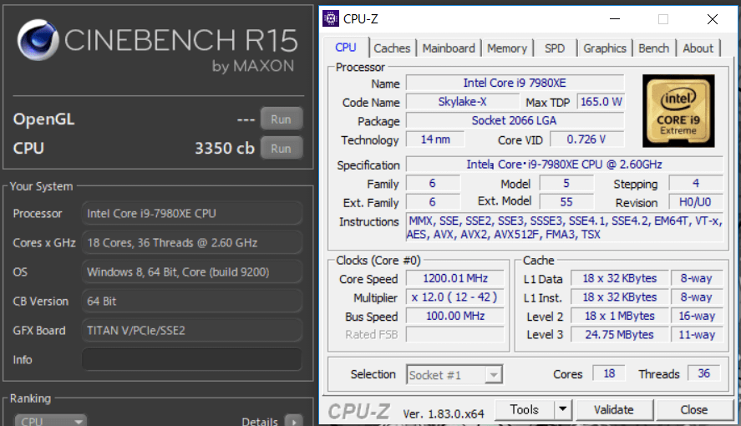The image size is (741, 426).
Task: Run the CPU benchmark in Cinebench
Action: click(282, 149)
